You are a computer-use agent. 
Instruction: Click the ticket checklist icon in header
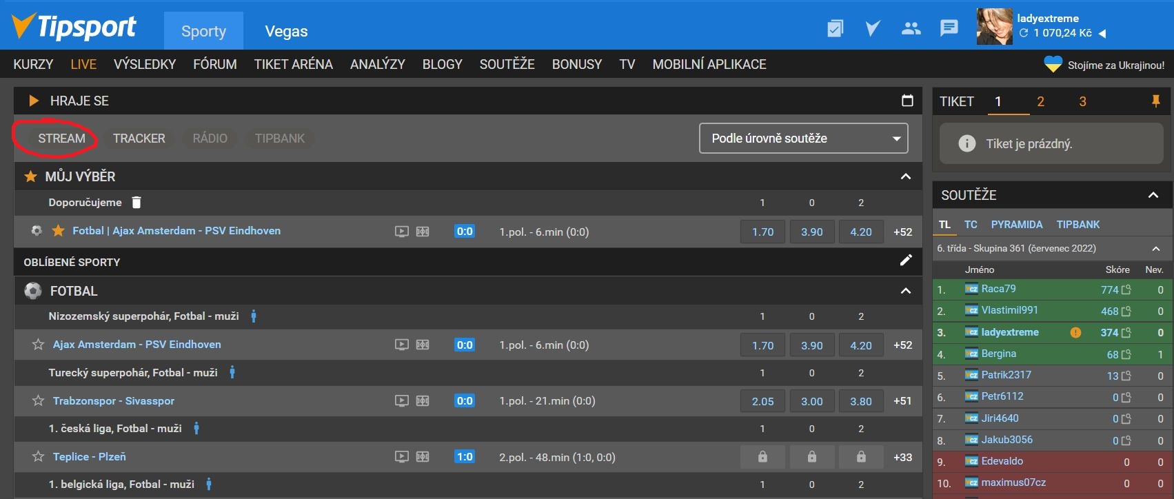click(x=835, y=28)
